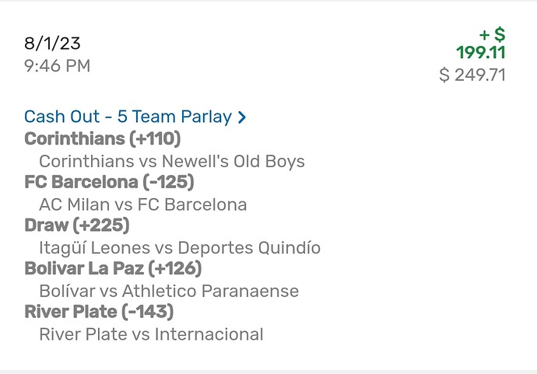
Task: Click the words "Cash Out" in the header
Action: click(x=60, y=117)
